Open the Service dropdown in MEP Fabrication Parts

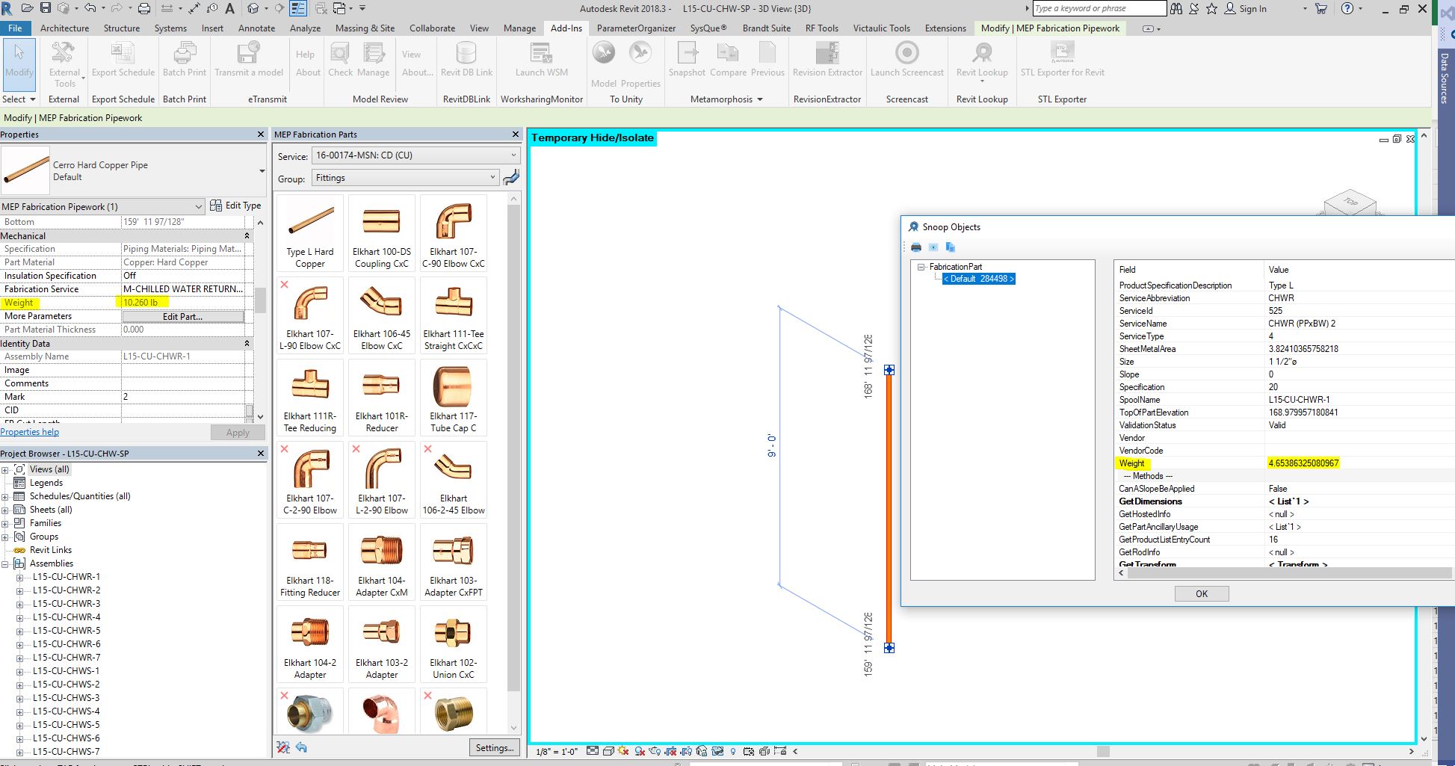(511, 155)
